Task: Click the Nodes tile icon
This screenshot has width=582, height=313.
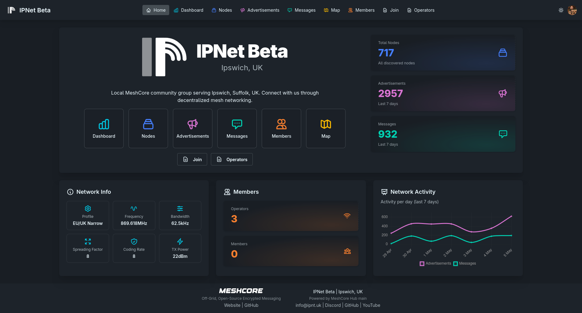Action: (148, 124)
